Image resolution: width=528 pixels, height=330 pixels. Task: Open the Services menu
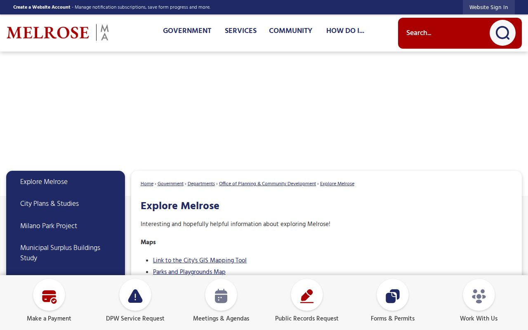240,31
